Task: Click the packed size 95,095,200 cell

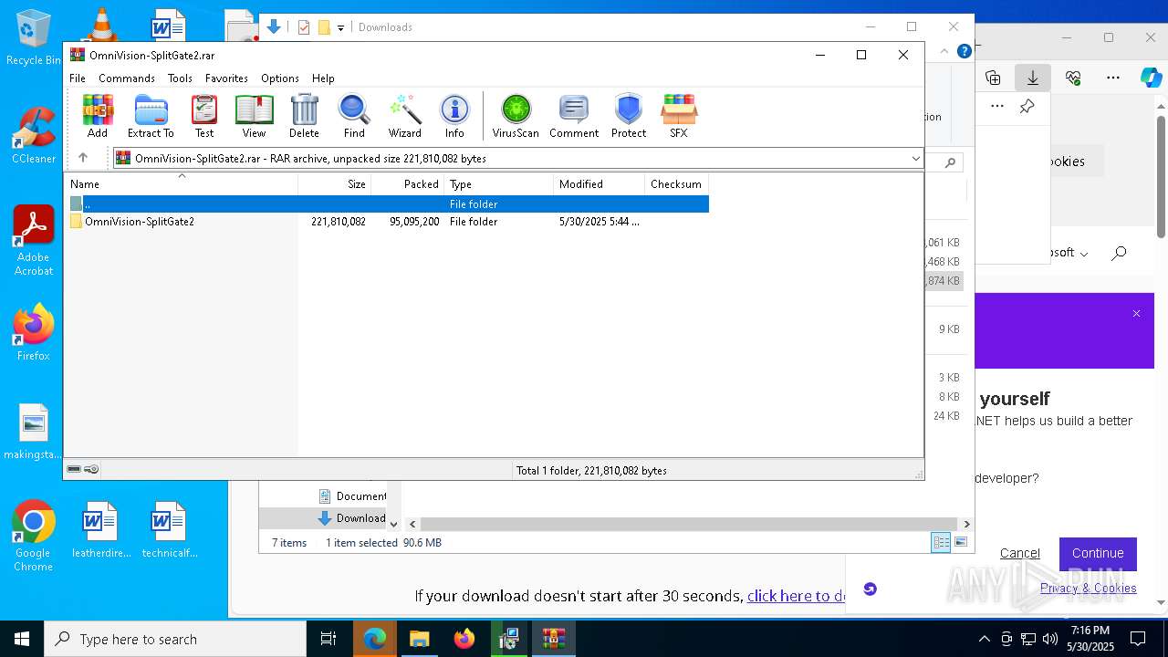Action: [x=414, y=222]
